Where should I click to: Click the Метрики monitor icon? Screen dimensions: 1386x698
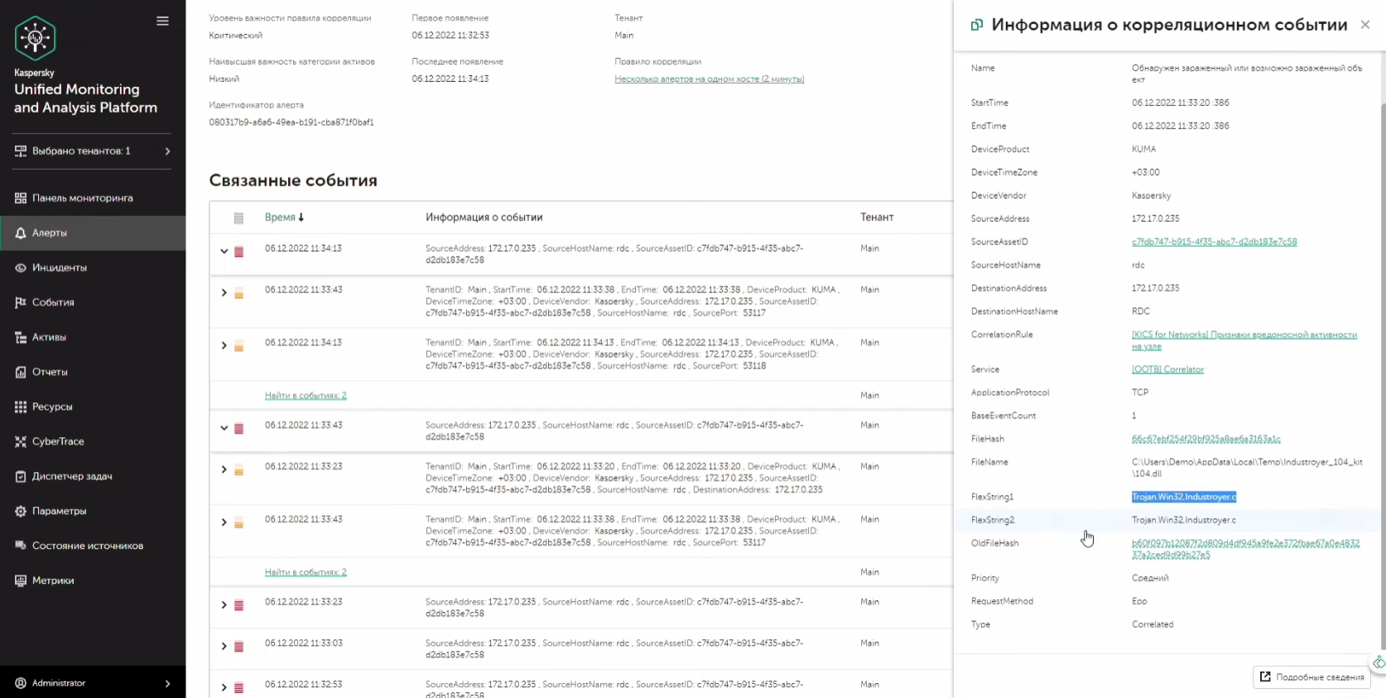[x=21, y=581]
